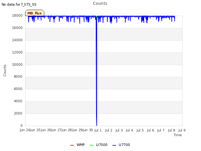Click the 'Jun 29' x-axis date label
This screenshot has width=201, height=151.
click(x=78, y=130)
